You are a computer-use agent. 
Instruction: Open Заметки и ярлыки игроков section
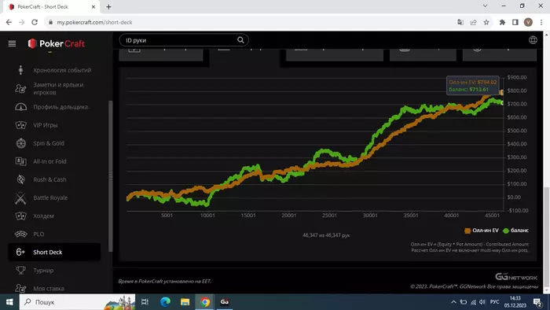pos(53,88)
